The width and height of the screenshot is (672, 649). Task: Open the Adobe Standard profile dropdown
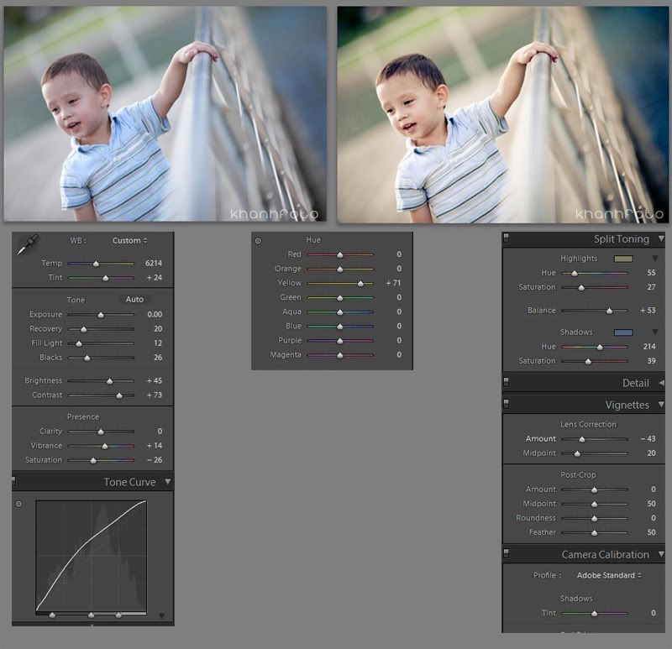tap(609, 576)
